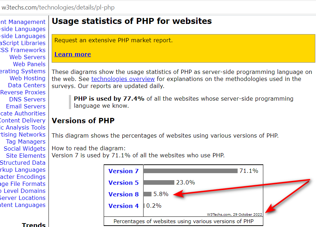
Task: Click the 5.8% value in the chart
Action: pos(161,194)
